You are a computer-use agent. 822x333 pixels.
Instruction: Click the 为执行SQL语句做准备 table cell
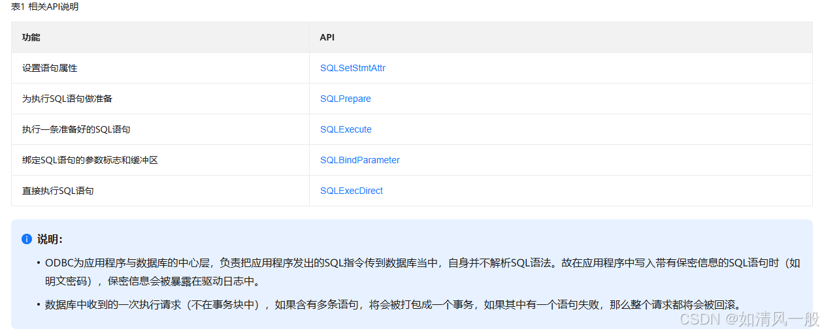point(160,99)
